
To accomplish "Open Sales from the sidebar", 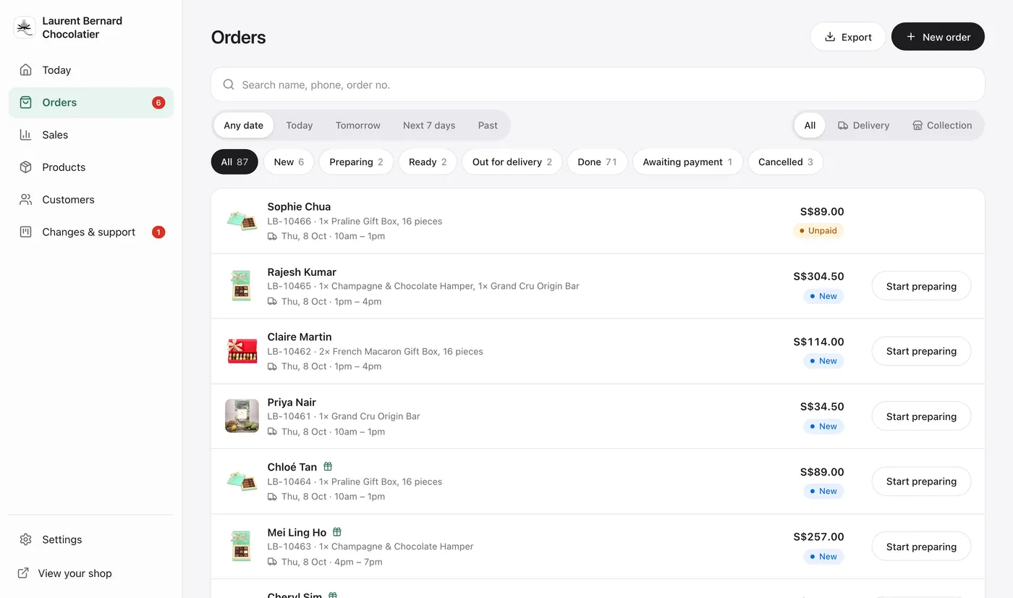I will (x=91, y=135).
